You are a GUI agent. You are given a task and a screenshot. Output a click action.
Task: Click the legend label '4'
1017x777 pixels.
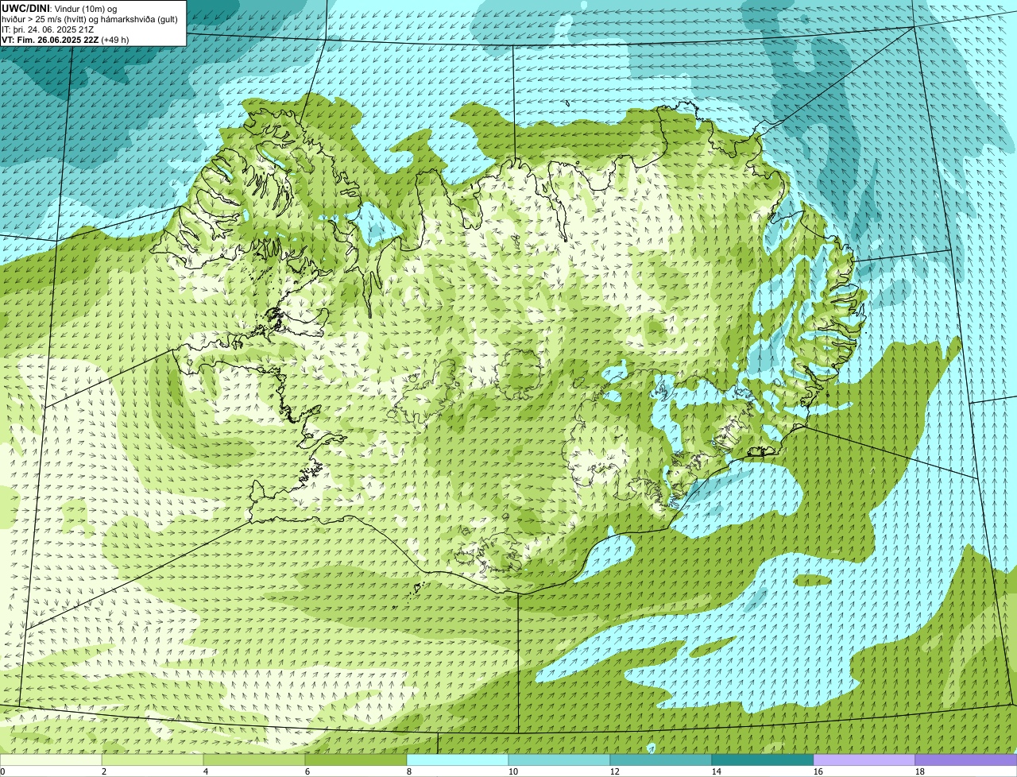click(206, 771)
